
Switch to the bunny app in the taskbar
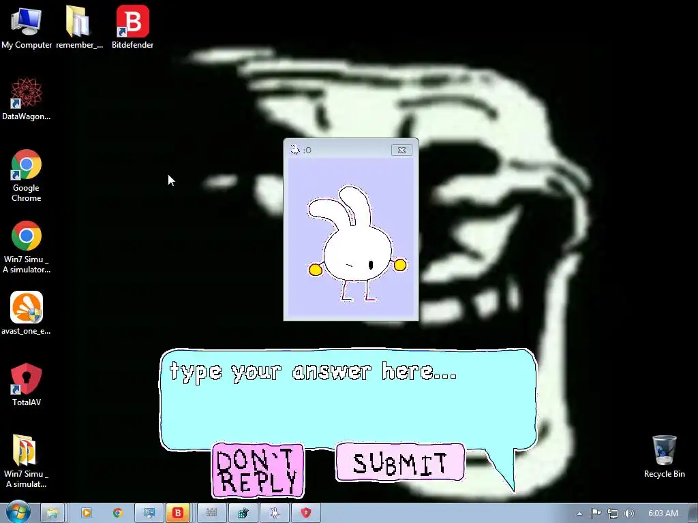(274, 513)
